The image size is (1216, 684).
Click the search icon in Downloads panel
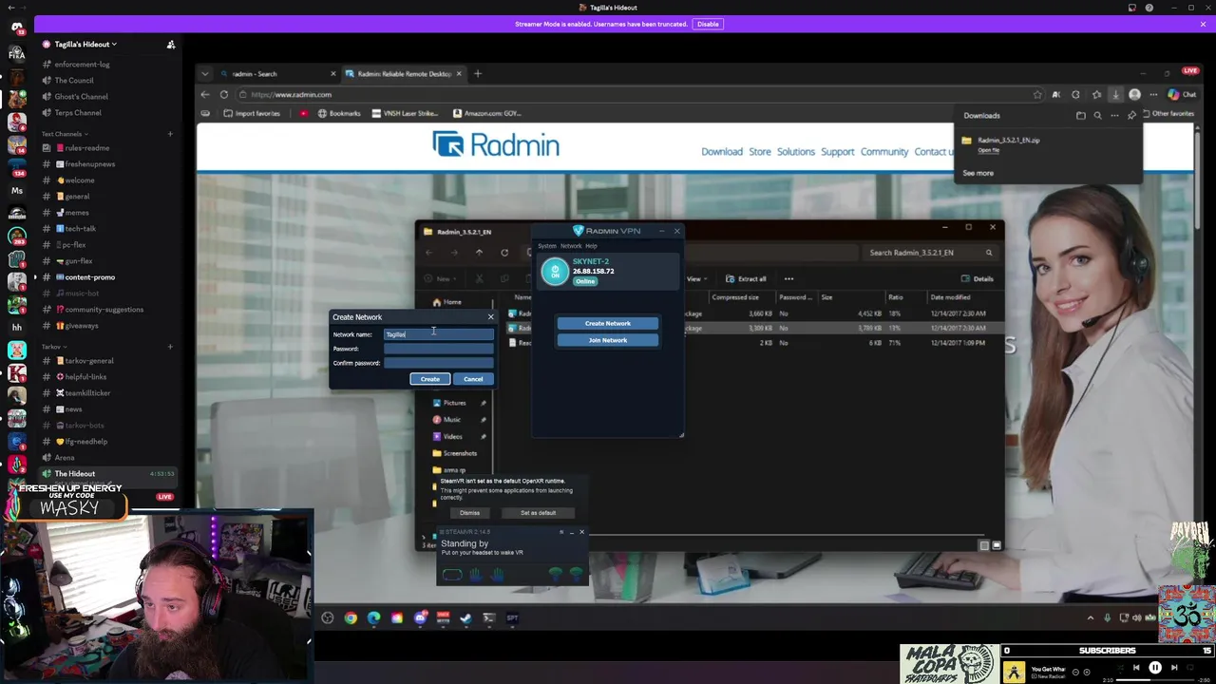(1097, 116)
